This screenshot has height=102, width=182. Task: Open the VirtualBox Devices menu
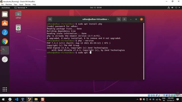28,5
